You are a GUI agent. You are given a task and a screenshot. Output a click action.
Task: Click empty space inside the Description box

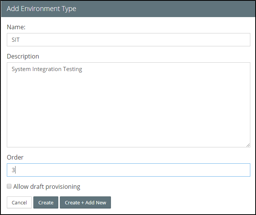128,114
